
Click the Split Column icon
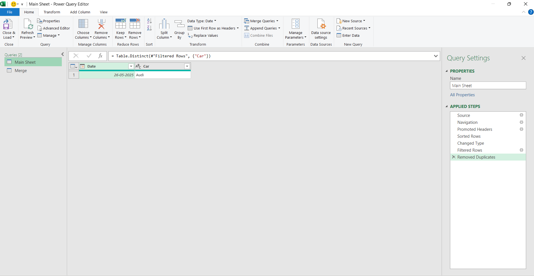pyautogui.click(x=164, y=24)
